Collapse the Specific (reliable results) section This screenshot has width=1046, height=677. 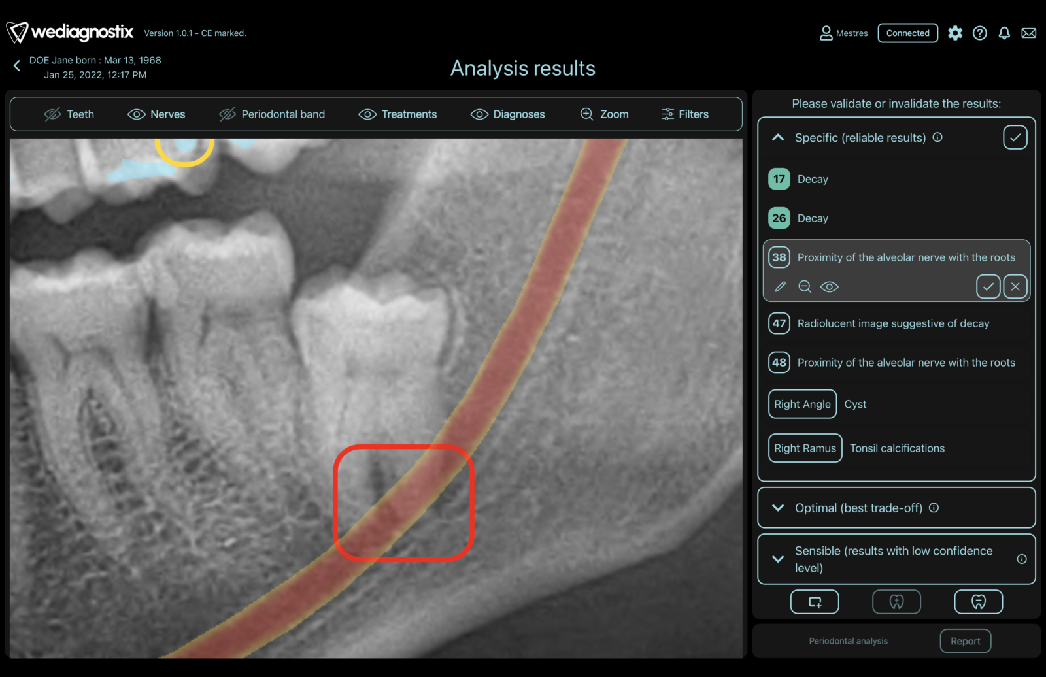[x=778, y=137]
